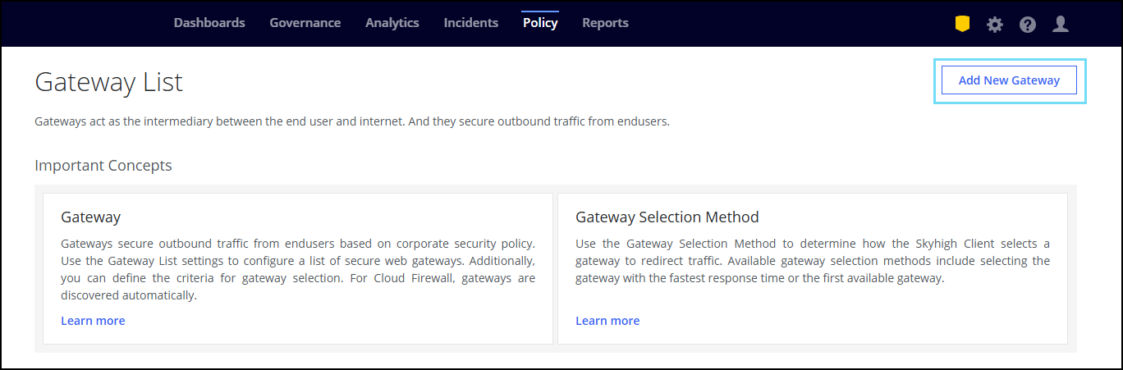Screen dimensions: 1123x370
Task: Click the Gateway Selection Method card heading
Action: point(667,217)
